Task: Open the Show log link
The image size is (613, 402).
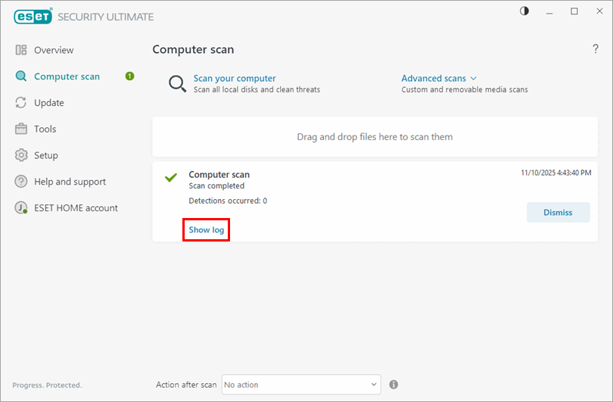Action: [x=206, y=229]
